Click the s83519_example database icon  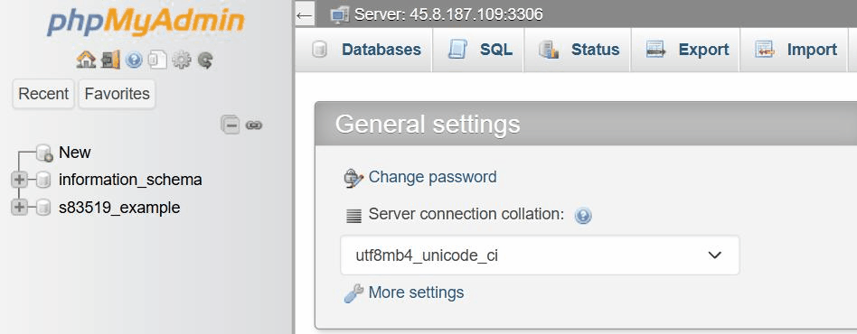pyautogui.click(x=43, y=208)
